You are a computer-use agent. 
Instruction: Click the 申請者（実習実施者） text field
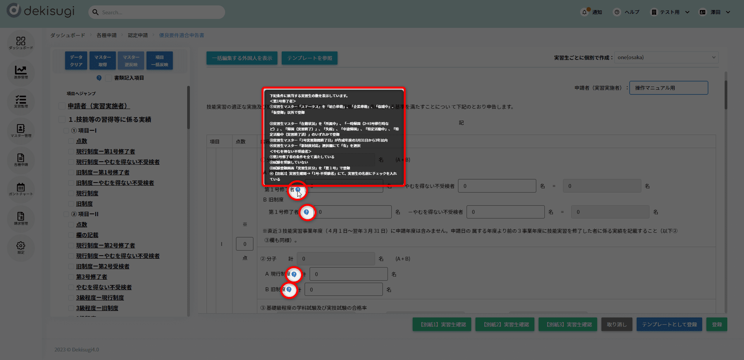[668, 88]
